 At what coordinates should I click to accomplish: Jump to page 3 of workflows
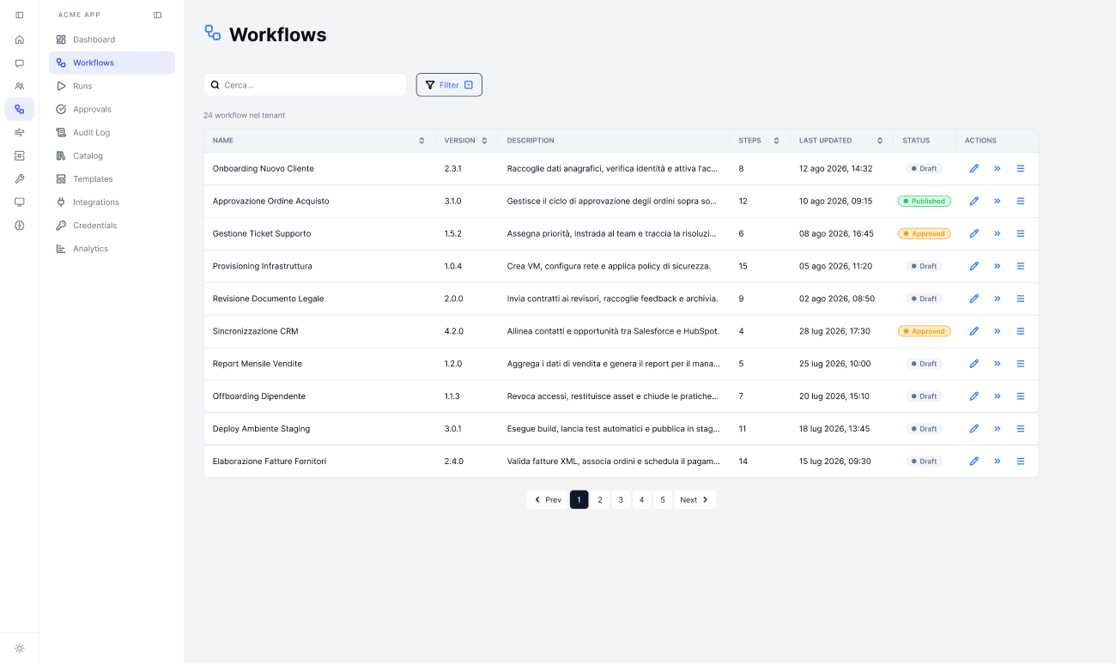pos(621,500)
